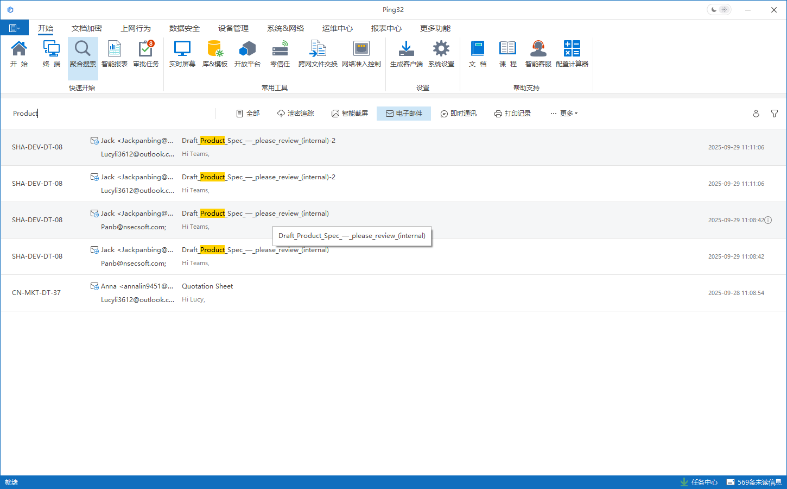The width and height of the screenshot is (787, 489).
Task: Switch to the 文档加密 ribbon tab
Action: (87, 28)
